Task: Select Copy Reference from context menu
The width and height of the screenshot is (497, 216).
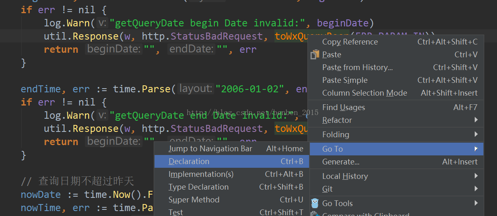Action: tap(350, 42)
